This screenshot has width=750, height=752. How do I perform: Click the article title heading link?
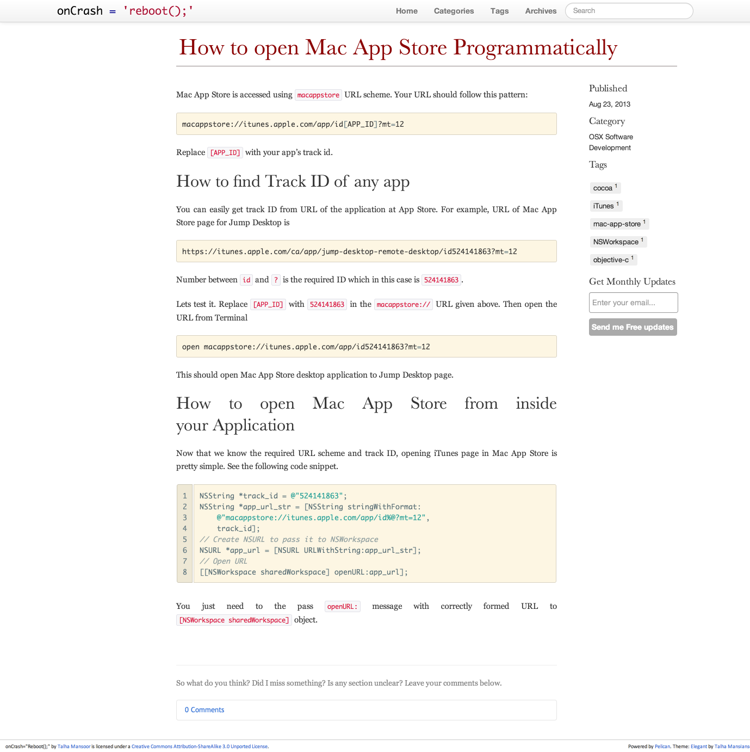[x=398, y=48]
